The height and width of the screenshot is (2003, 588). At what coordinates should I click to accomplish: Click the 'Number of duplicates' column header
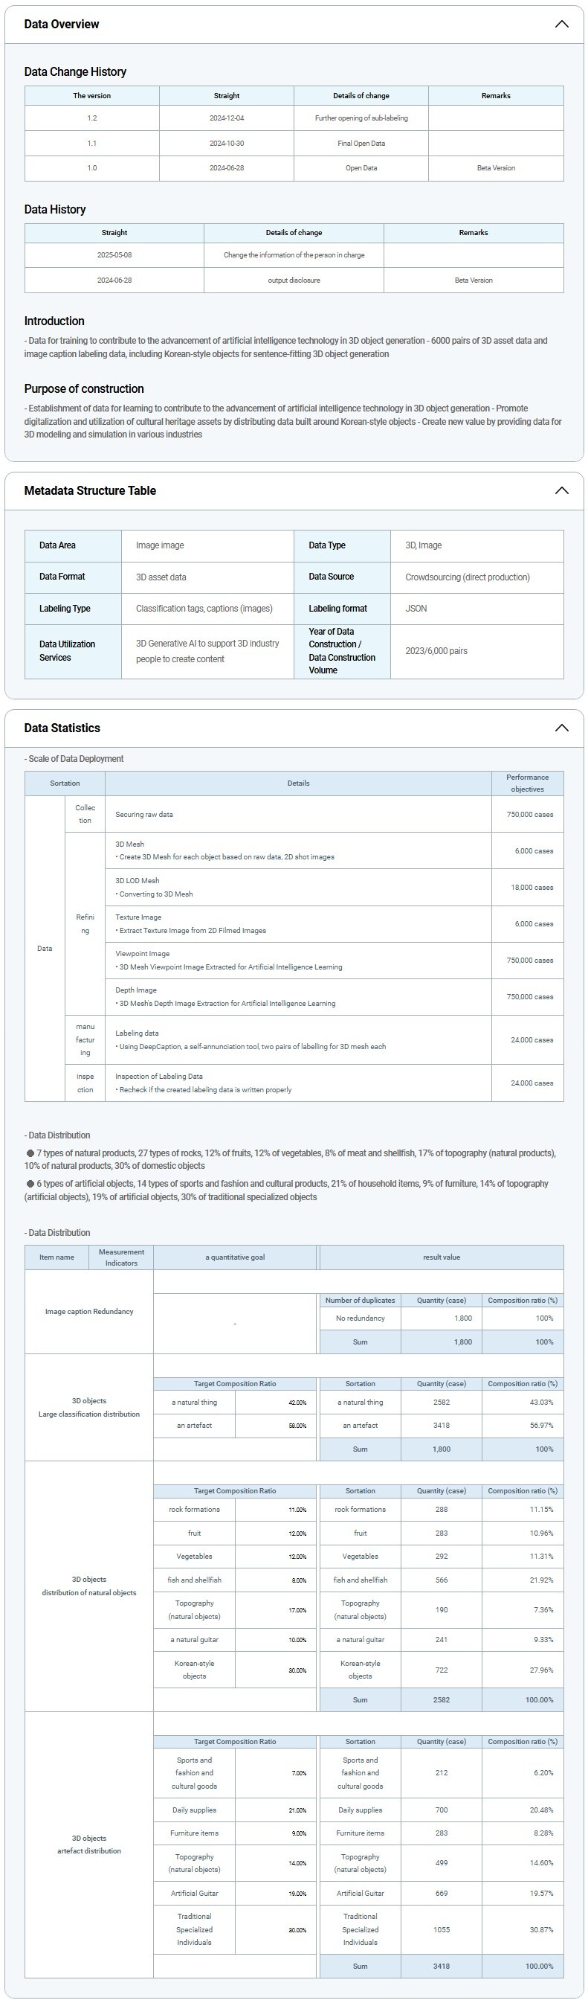pos(360,1300)
